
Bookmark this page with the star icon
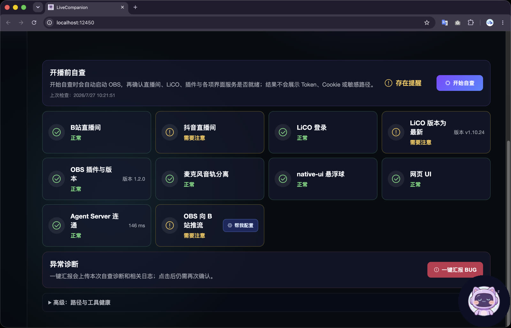point(427,23)
